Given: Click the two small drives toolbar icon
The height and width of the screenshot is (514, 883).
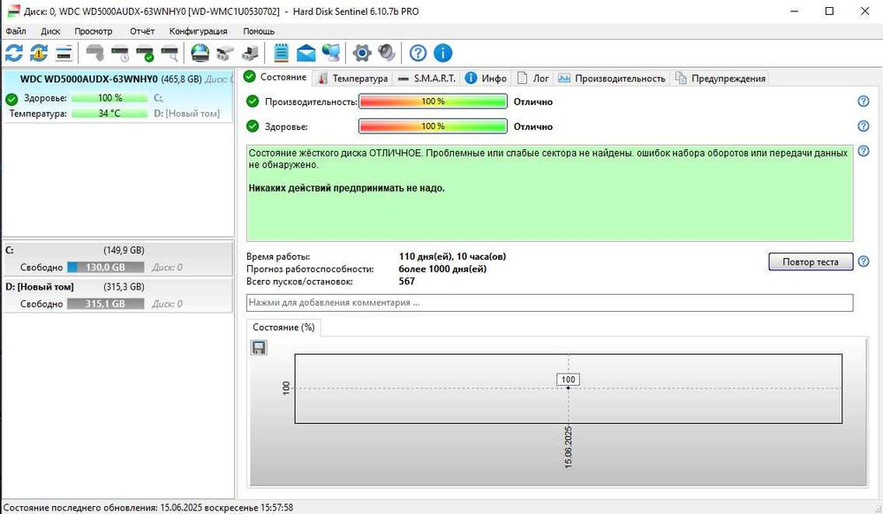Looking at the screenshot, I should [x=224, y=53].
